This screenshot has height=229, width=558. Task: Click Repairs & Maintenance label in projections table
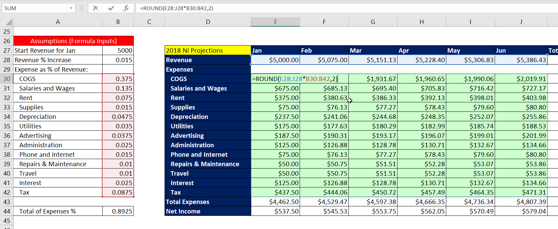[208, 164]
